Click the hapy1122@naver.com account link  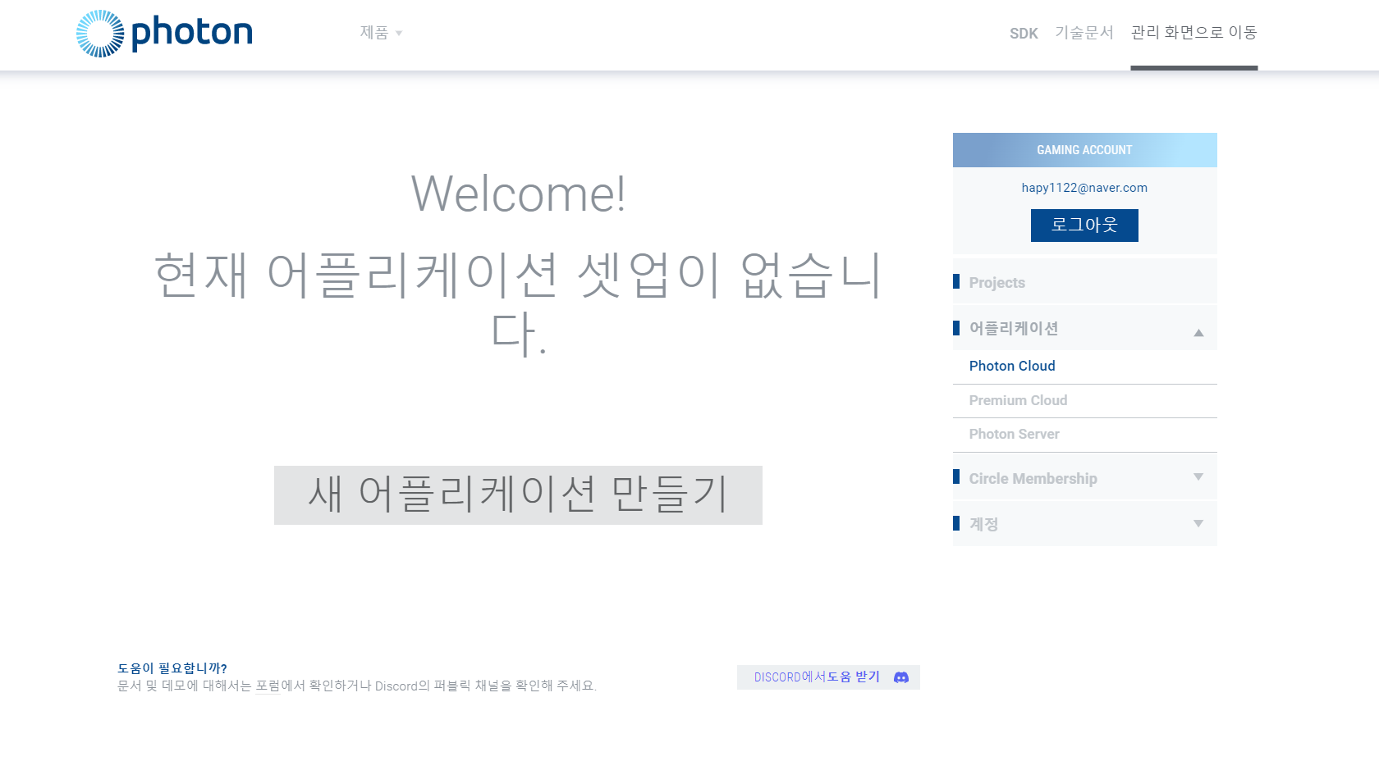[1084, 188]
